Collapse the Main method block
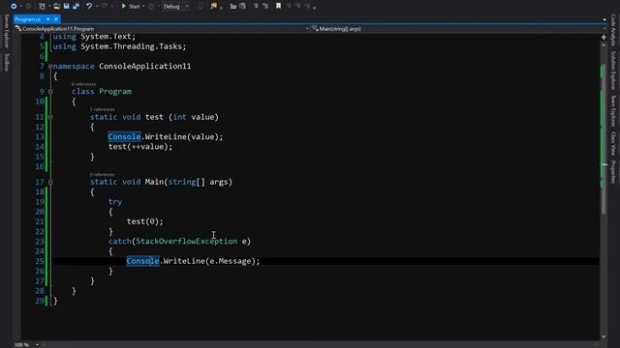620x348 pixels. tap(50, 182)
